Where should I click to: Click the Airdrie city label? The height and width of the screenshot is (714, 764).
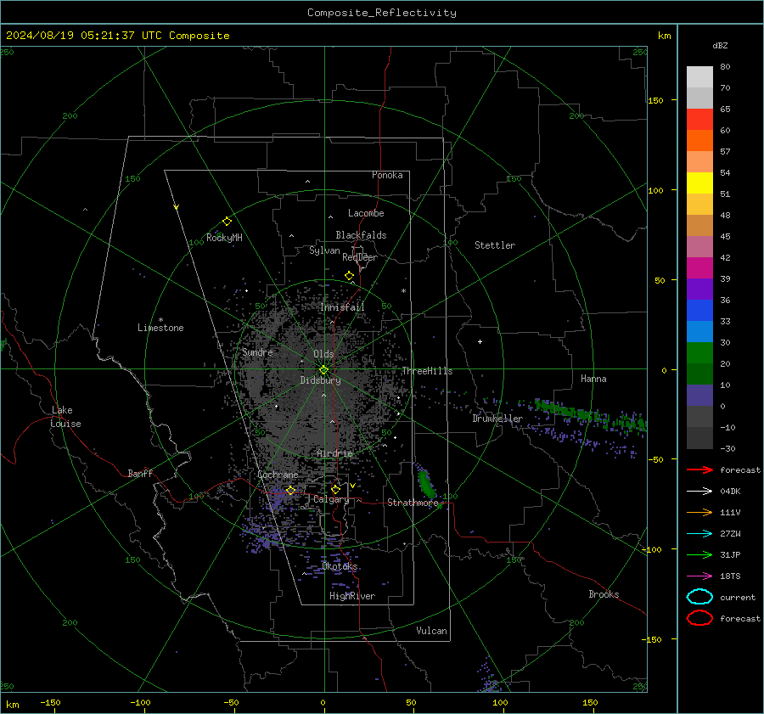pyautogui.click(x=334, y=453)
